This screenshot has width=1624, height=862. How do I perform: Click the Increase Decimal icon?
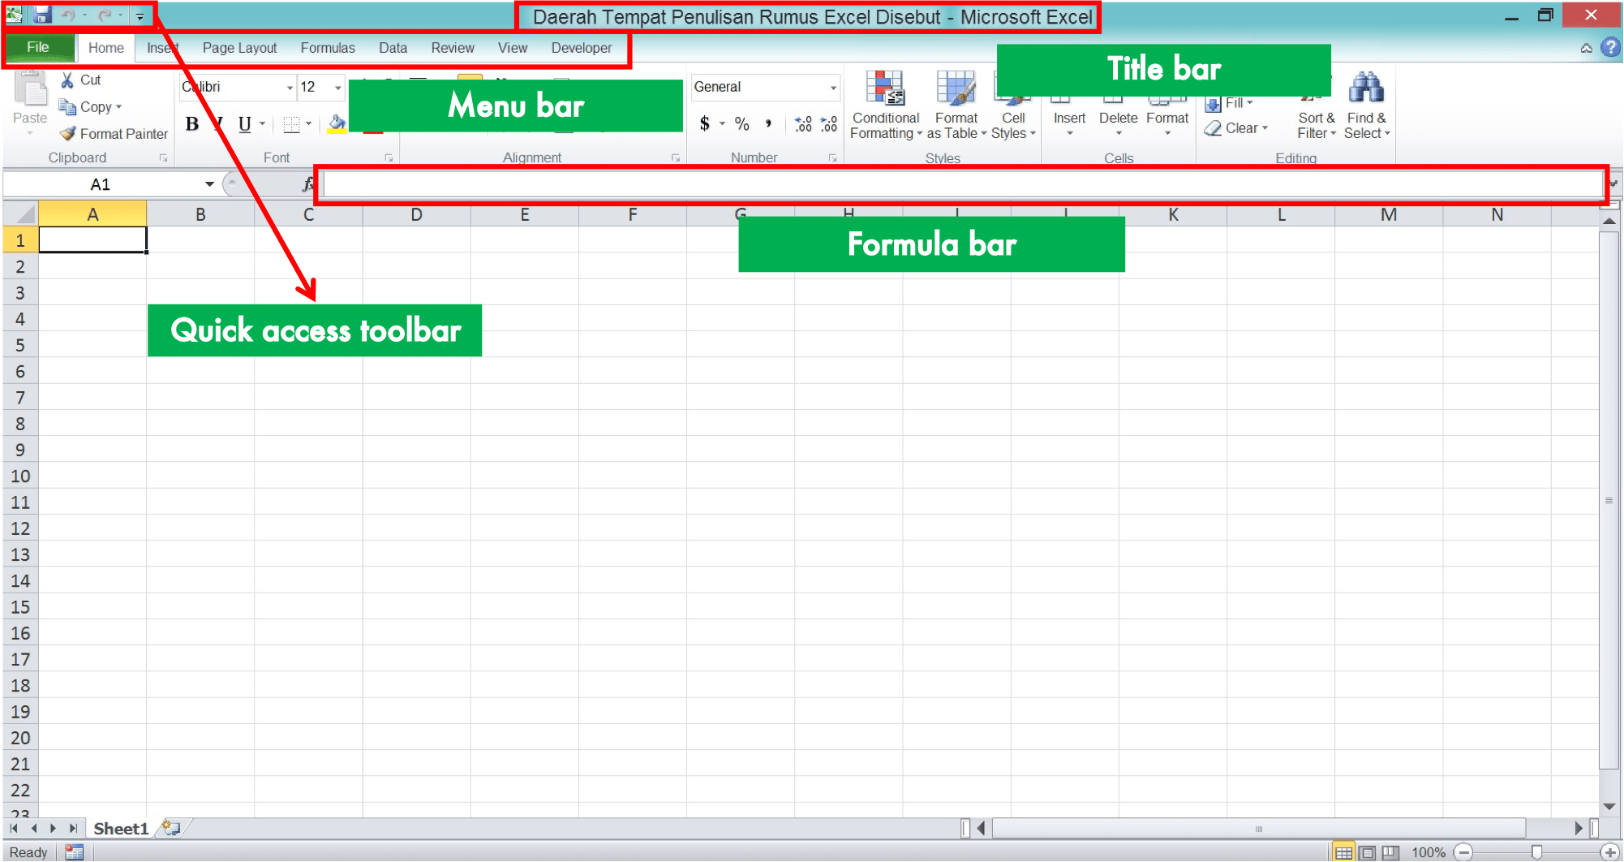click(803, 123)
